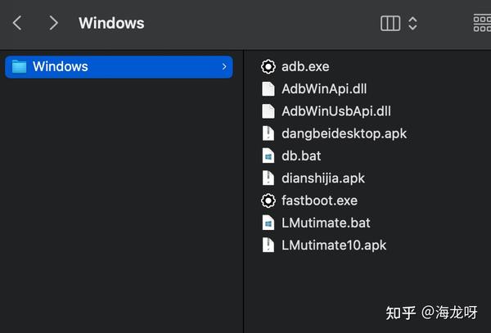The height and width of the screenshot is (333, 491).
Task: Click the fastboot.exe gear icon
Action: [268, 200]
